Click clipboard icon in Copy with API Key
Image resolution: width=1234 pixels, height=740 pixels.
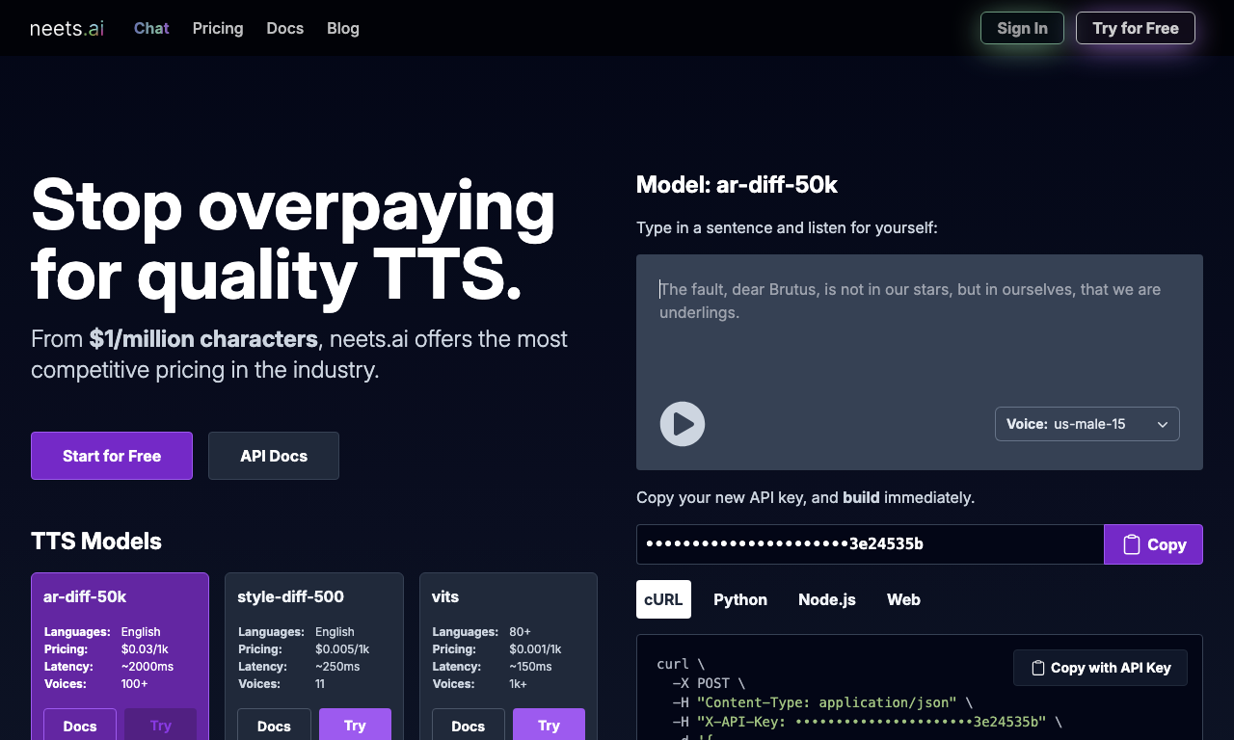(1038, 668)
